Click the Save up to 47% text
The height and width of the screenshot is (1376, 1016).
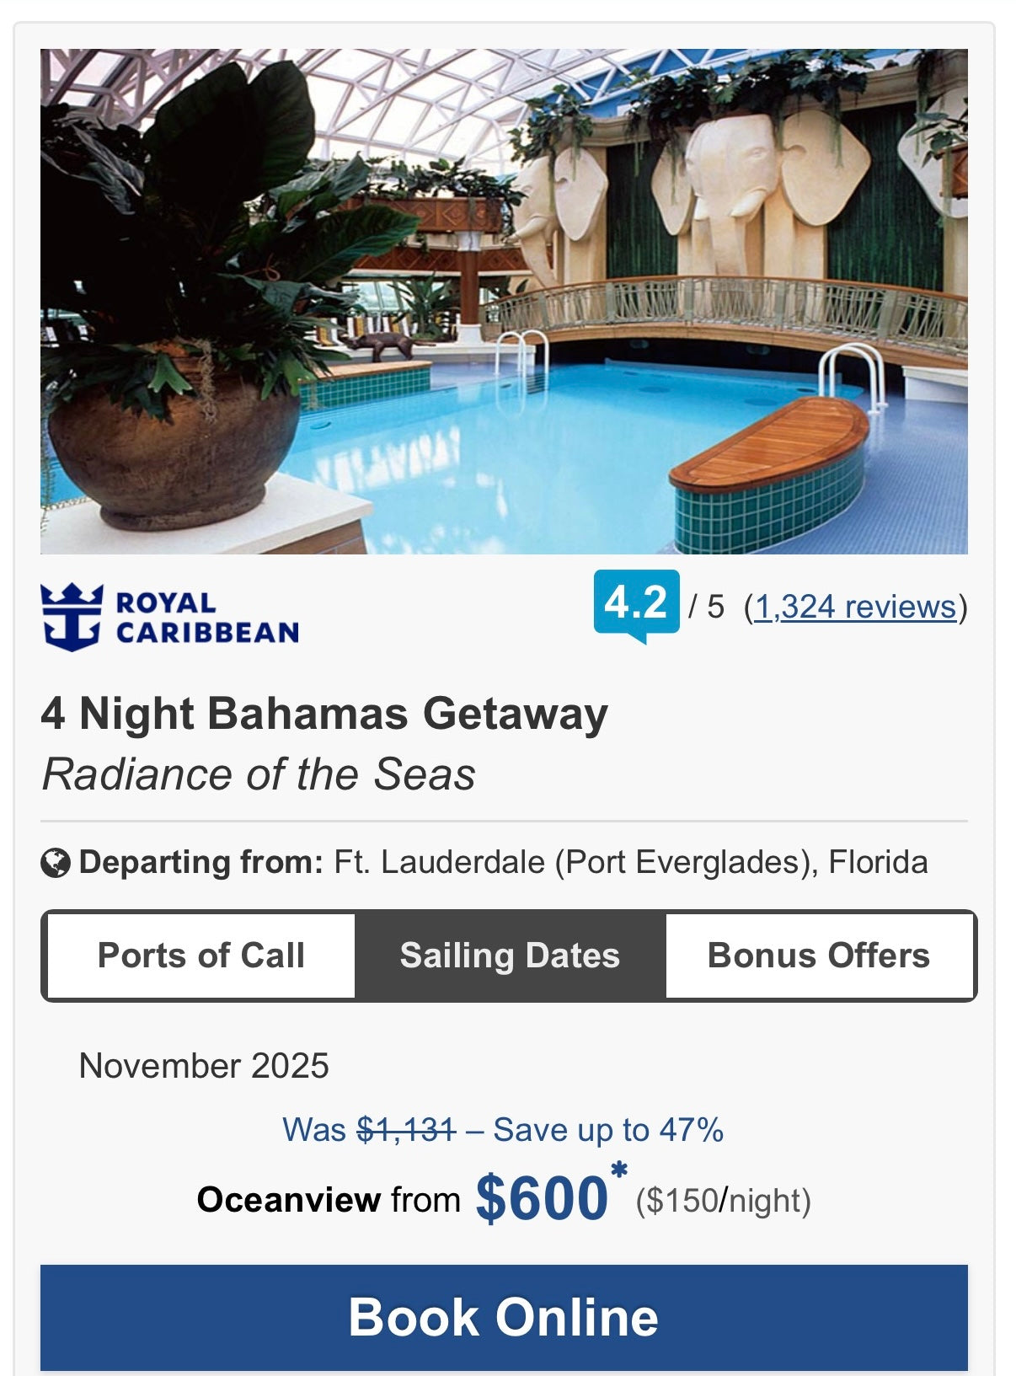(x=608, y=1130)
